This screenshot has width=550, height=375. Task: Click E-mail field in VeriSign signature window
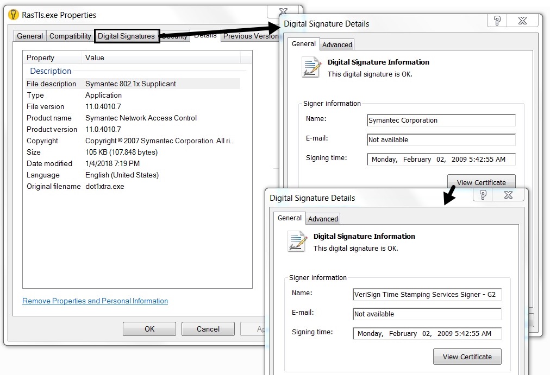(x=427, y=314)
